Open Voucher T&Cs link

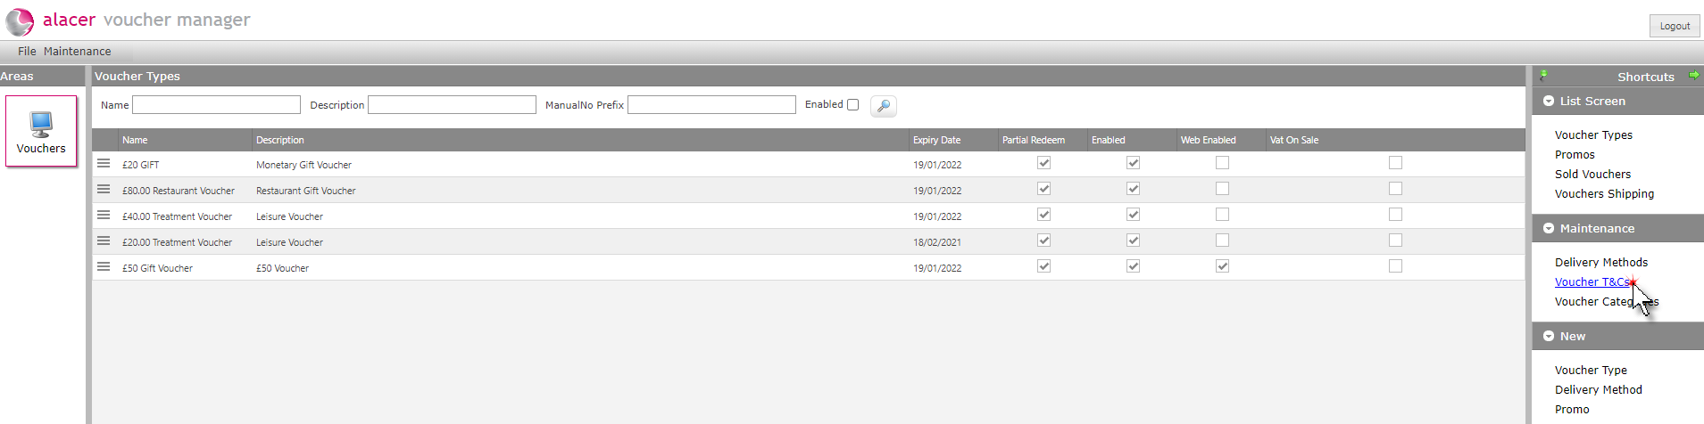[1592, 282]
